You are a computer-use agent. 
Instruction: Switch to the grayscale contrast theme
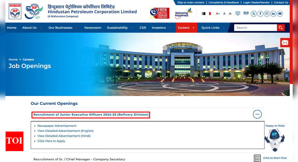tap(204, 13)
